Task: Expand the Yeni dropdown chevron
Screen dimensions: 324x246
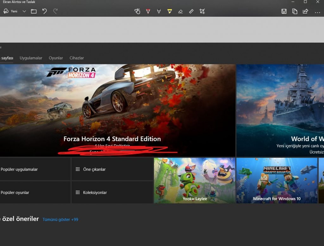Action: tap(24, 11)
